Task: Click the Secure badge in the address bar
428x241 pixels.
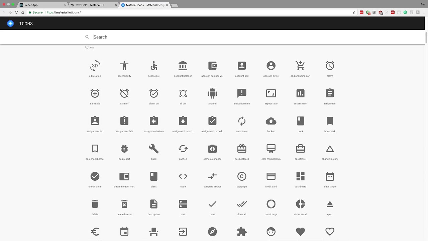Action: 35,12
